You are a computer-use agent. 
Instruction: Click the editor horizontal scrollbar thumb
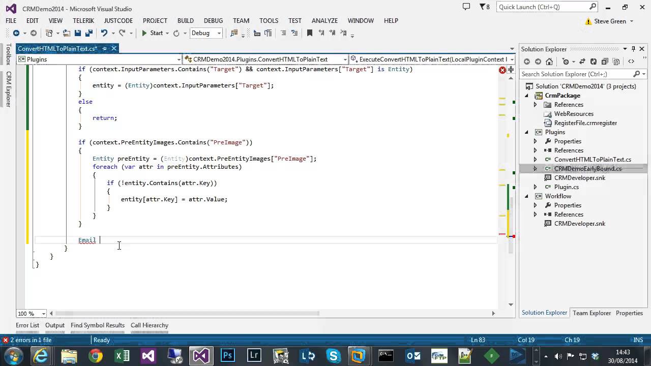(x=187, y=314)
